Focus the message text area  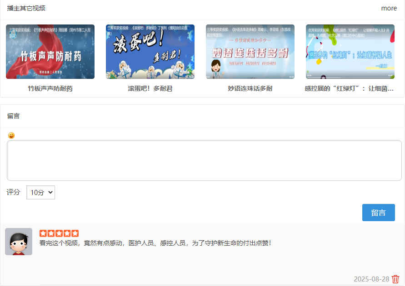click(x=204, y=160)
